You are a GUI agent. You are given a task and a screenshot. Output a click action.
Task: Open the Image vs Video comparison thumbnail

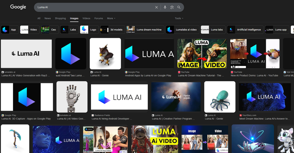coord(205,139)
